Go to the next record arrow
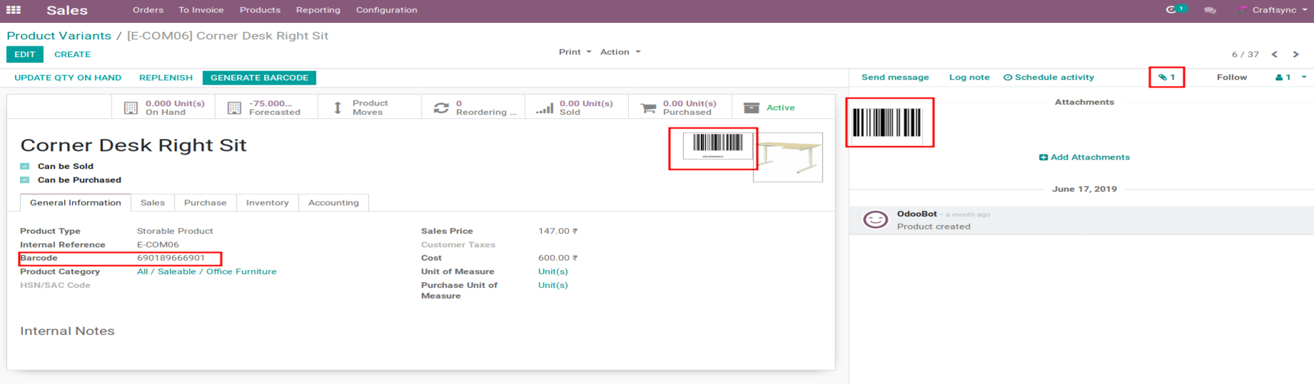Image resolution: width=1314 pixels, height=384 pixels. coord(1295,54)
